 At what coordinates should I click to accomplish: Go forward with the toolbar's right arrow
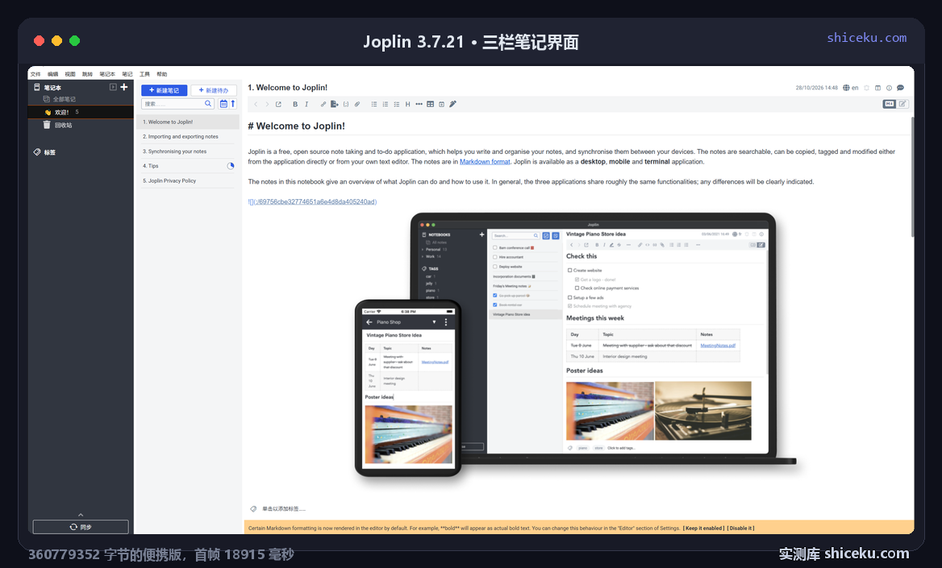267,105
